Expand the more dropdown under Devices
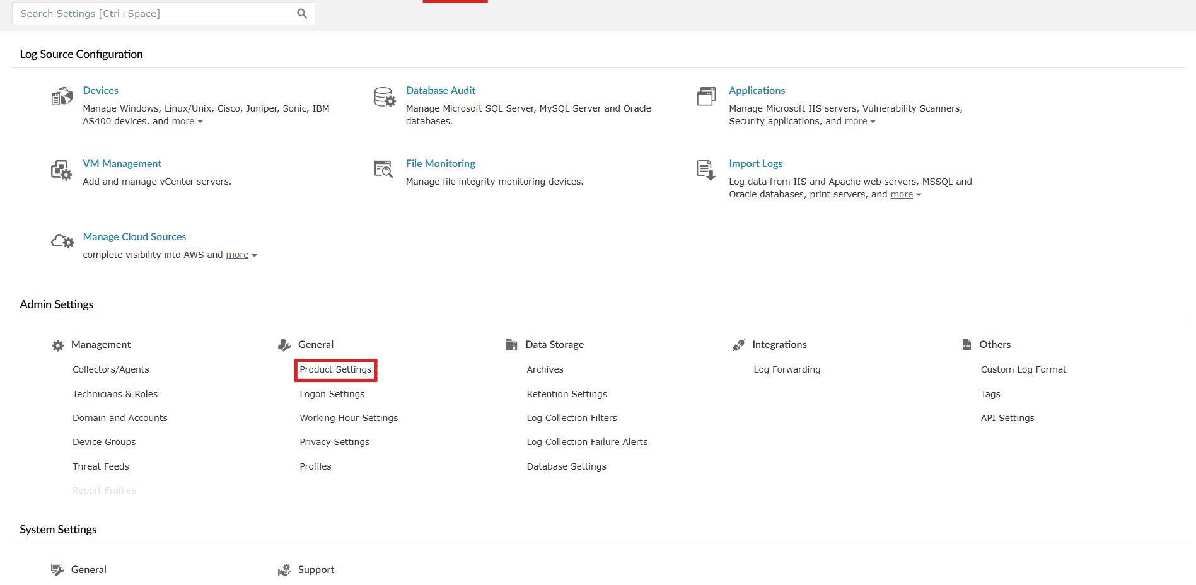 [x=182, y=121]
